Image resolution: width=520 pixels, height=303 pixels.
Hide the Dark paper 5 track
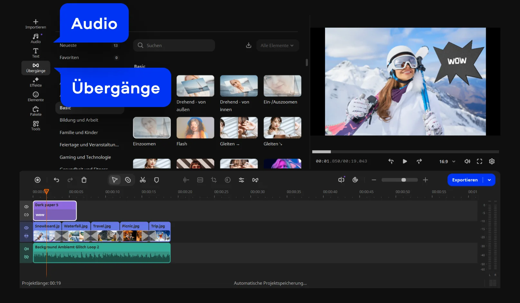point(26,207)
